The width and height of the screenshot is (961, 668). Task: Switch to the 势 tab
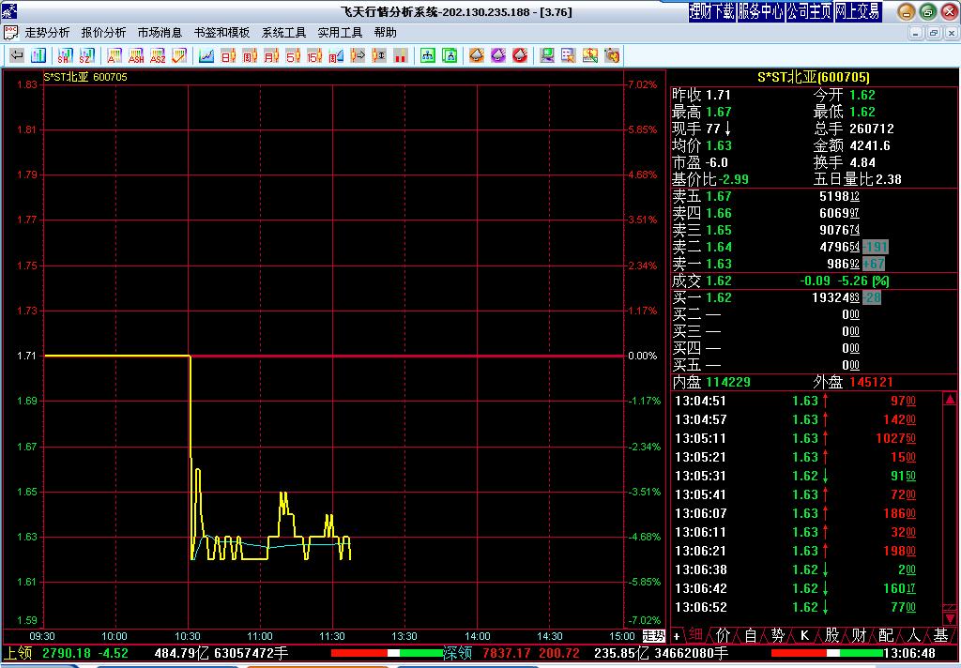pyautogui.click(x=778, y=635)
